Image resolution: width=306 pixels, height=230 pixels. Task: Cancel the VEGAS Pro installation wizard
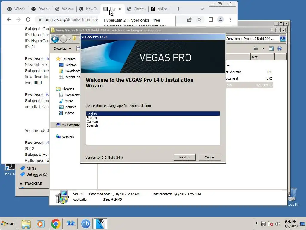[209, 157]
